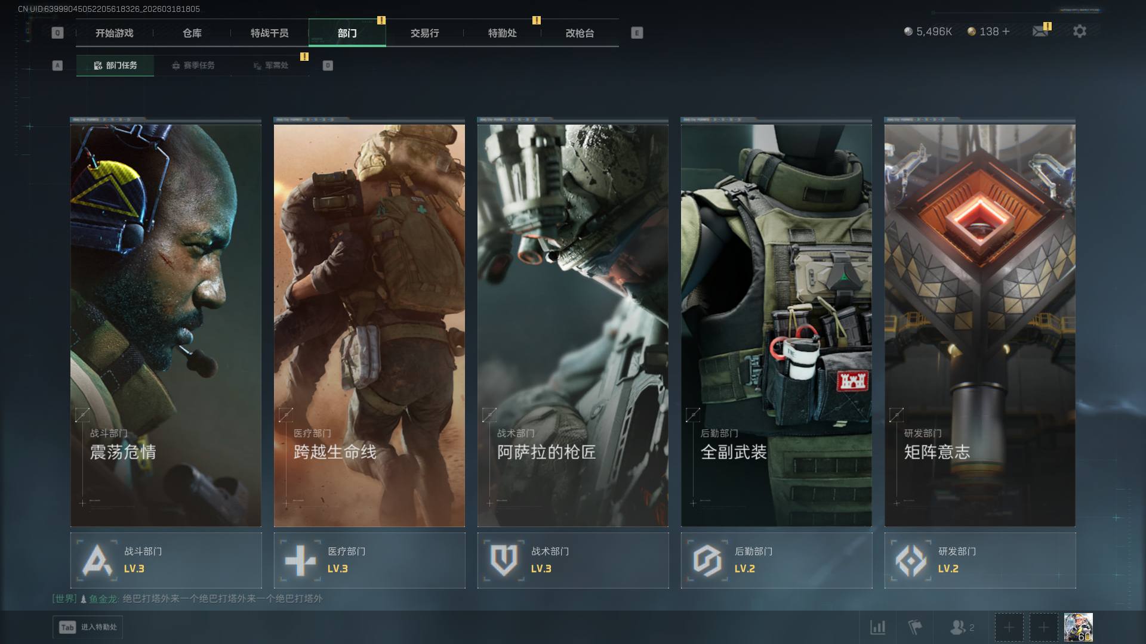This screenshot has height=644, width=1146.
Task: Open the settings gear icon
Action: (x=1079, y=32)
